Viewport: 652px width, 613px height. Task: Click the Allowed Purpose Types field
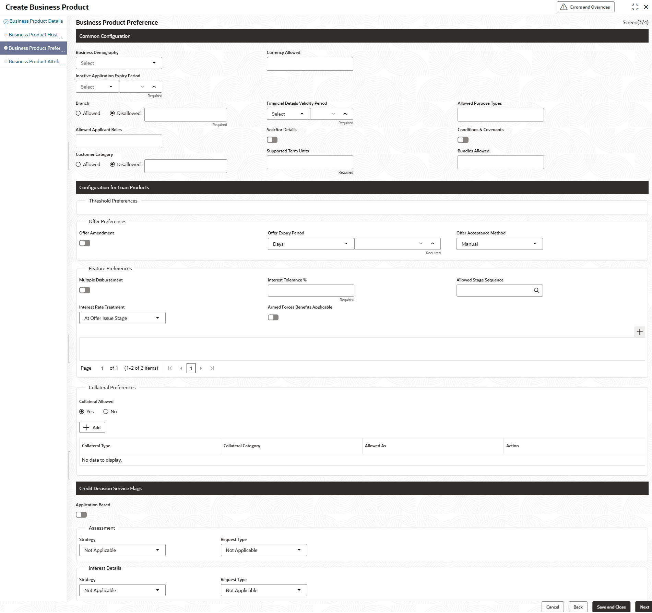500,115
